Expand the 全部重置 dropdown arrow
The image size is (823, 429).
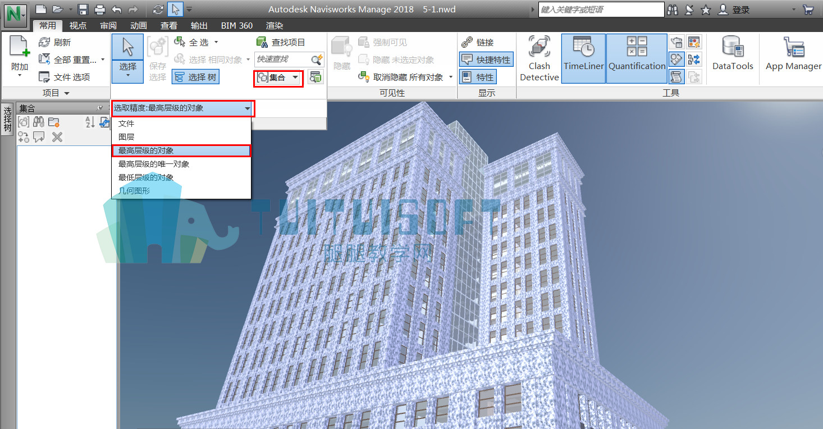pyautogui.click(x=103, y=60)
